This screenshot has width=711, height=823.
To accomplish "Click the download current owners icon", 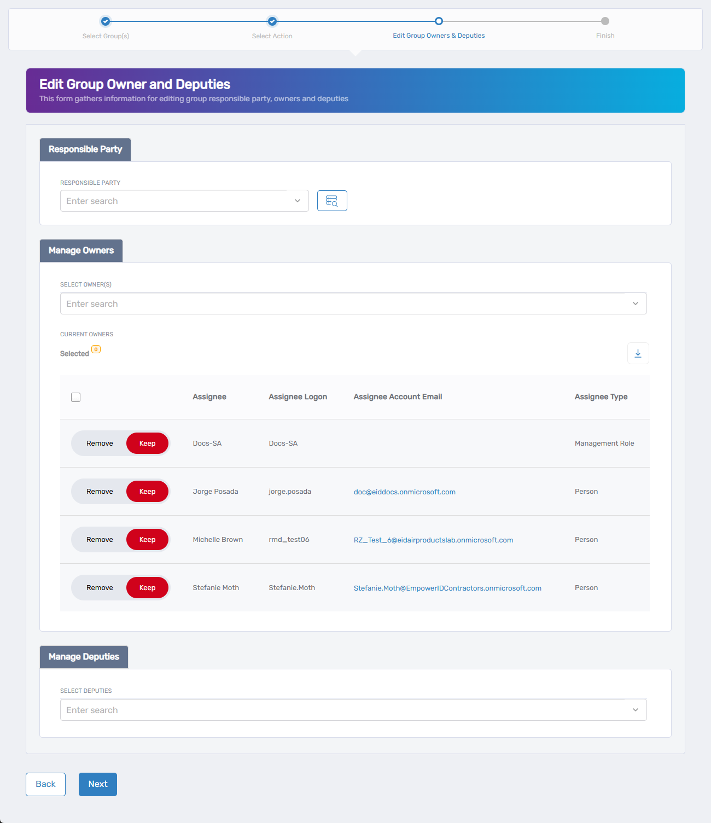I will tap(638, 353).
